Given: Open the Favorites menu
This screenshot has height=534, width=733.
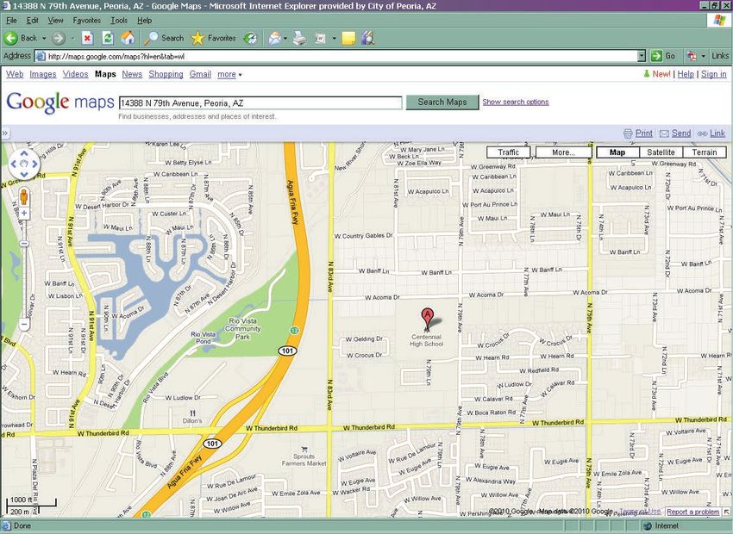Looking at the screenshot, I should [87, 21].
